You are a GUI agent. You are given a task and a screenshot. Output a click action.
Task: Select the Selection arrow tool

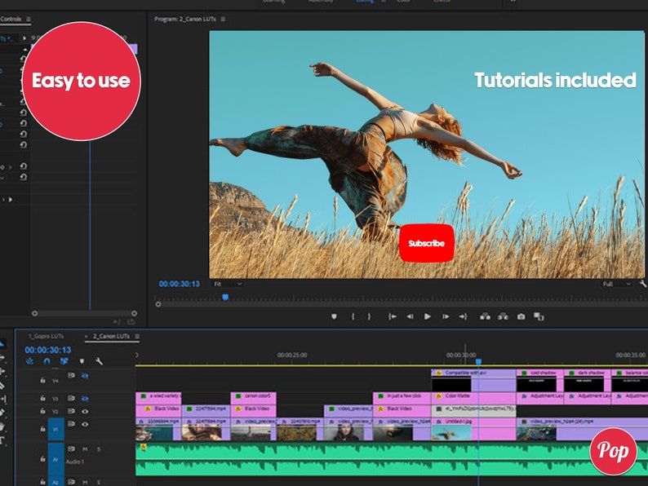coord(2,344)
